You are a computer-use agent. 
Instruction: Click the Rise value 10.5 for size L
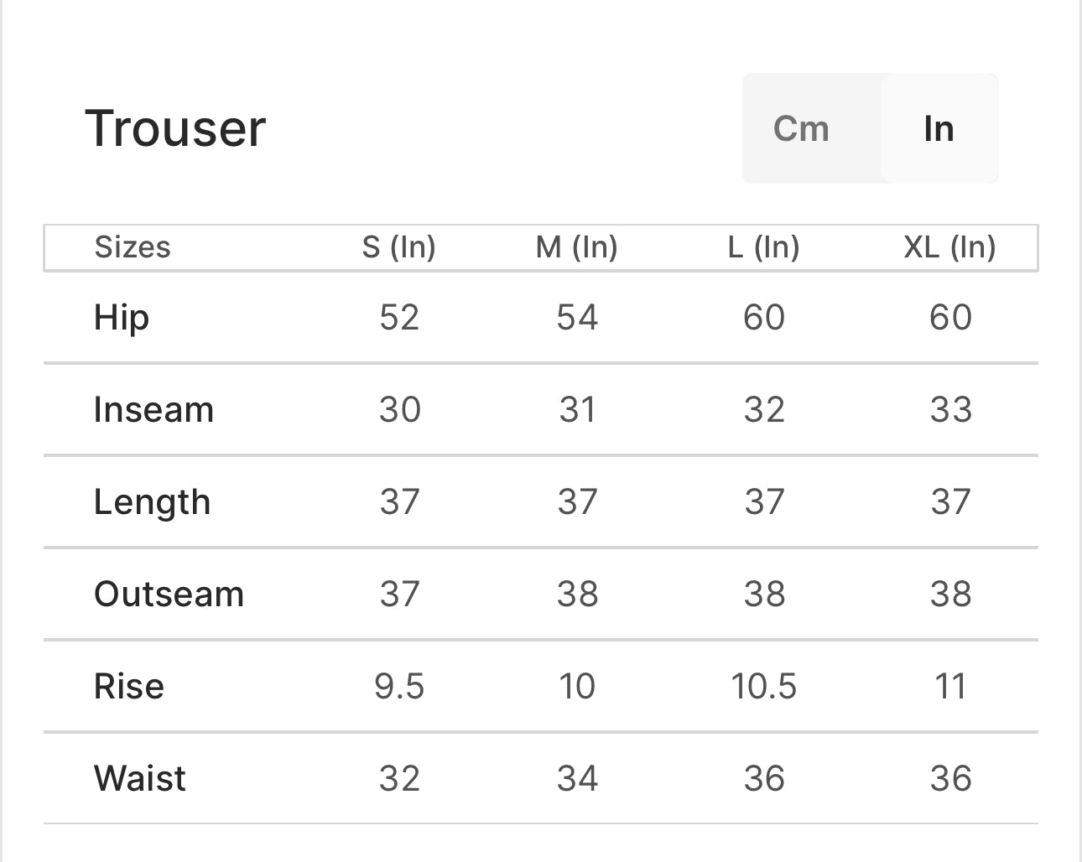(x=764, y=687)
